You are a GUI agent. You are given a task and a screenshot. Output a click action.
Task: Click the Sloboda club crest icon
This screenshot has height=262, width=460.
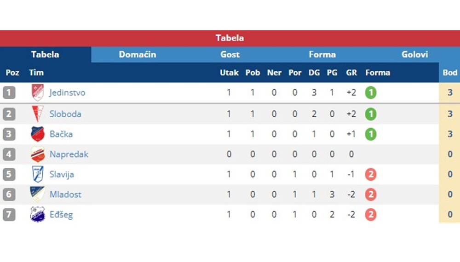pyautogui.click(x=38, y=114)
